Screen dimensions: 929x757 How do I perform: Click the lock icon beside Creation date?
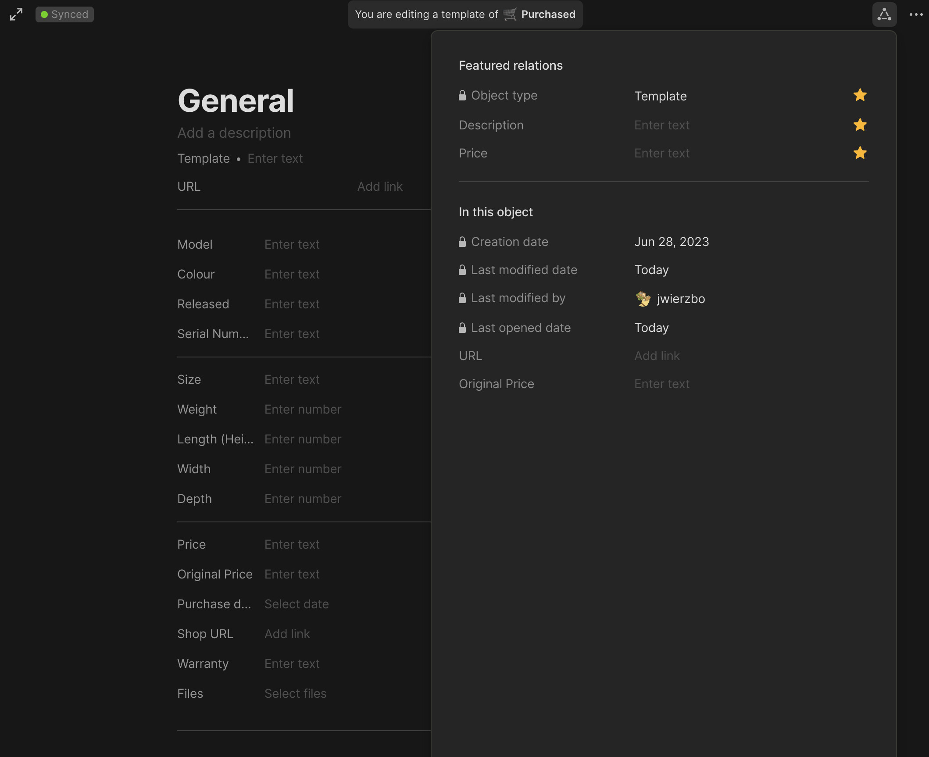click(x=462, y=242)
